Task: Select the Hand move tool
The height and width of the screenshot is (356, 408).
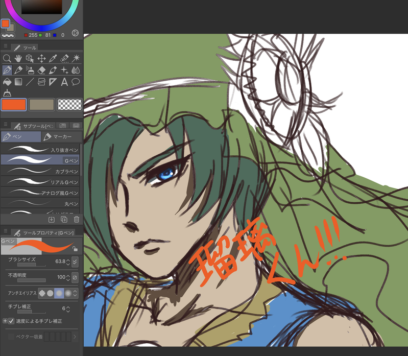Action: (18, 58)
